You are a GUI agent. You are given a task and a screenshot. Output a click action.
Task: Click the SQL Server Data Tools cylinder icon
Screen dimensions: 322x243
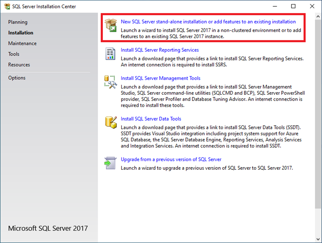click(x=111, y=123)
